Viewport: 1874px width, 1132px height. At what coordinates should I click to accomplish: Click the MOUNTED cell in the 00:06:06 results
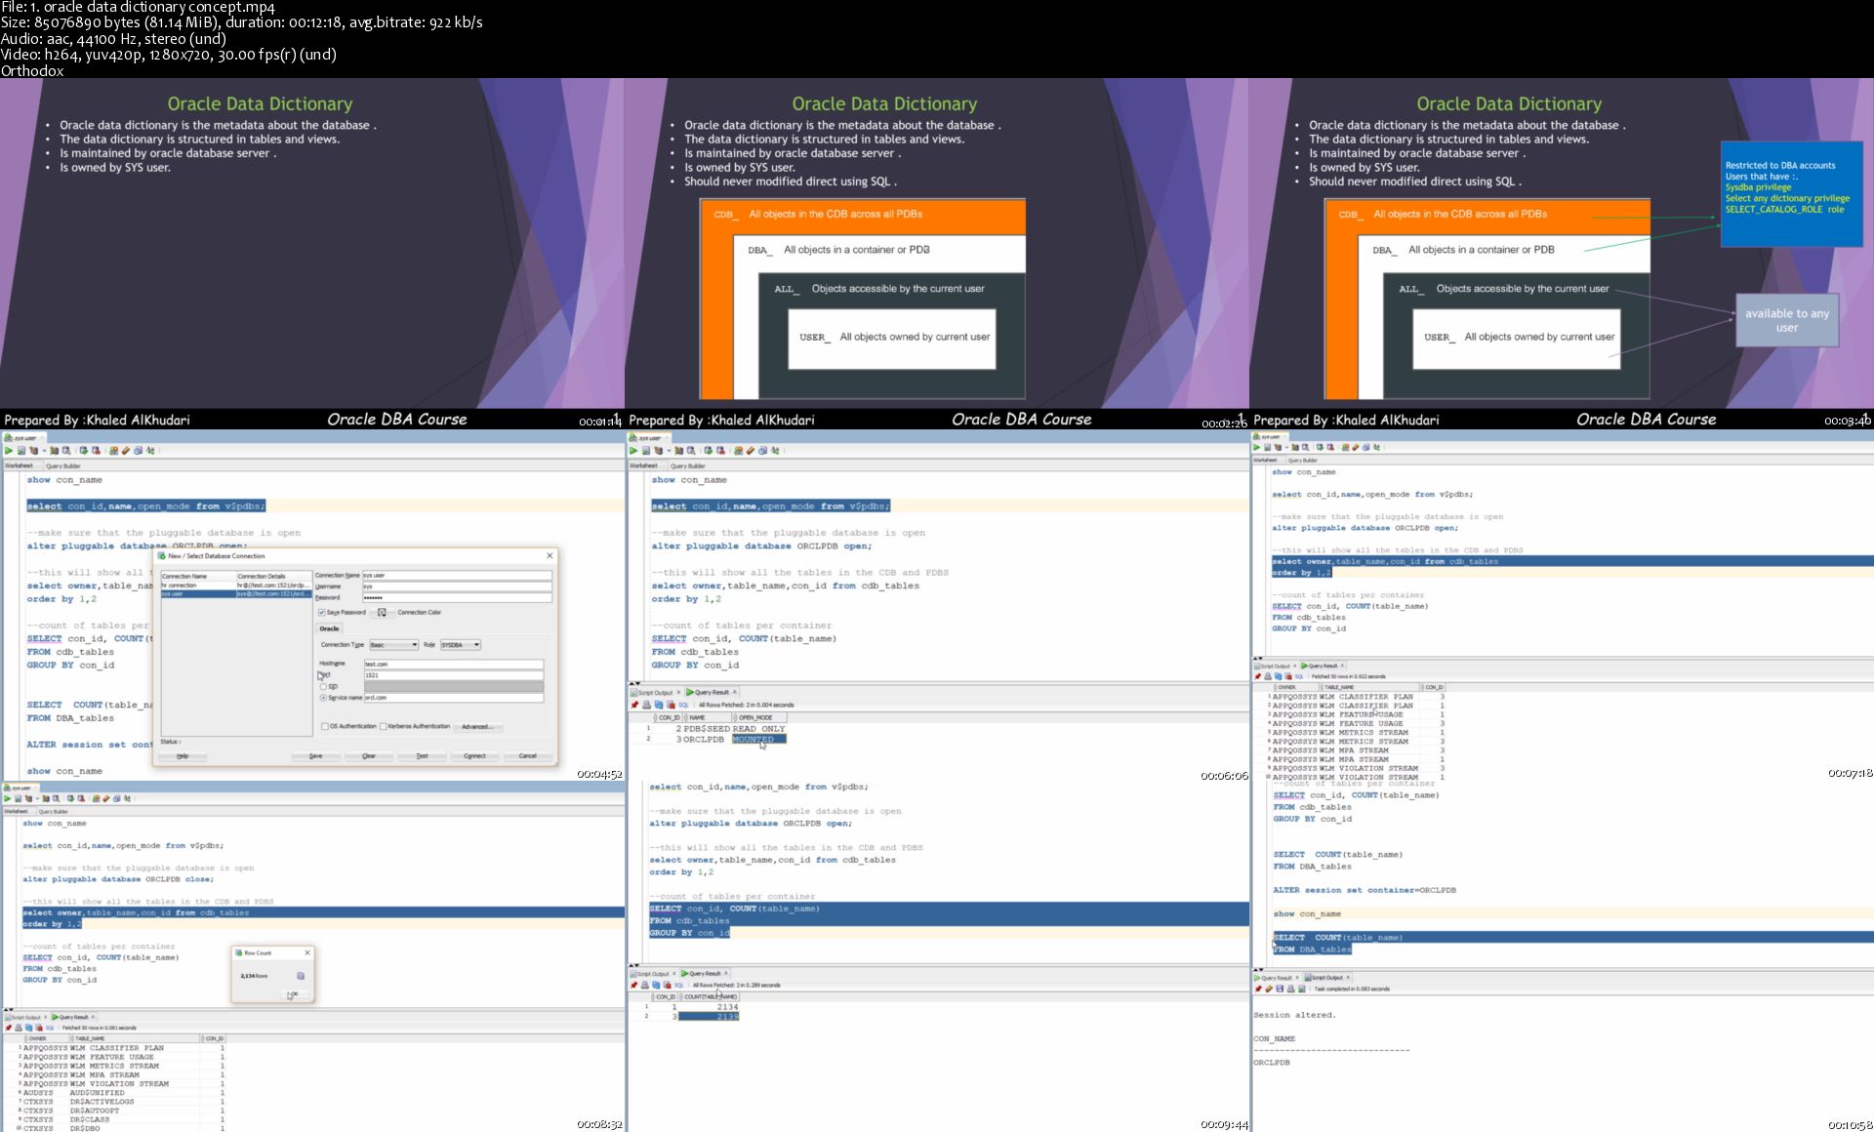point(758,739)
